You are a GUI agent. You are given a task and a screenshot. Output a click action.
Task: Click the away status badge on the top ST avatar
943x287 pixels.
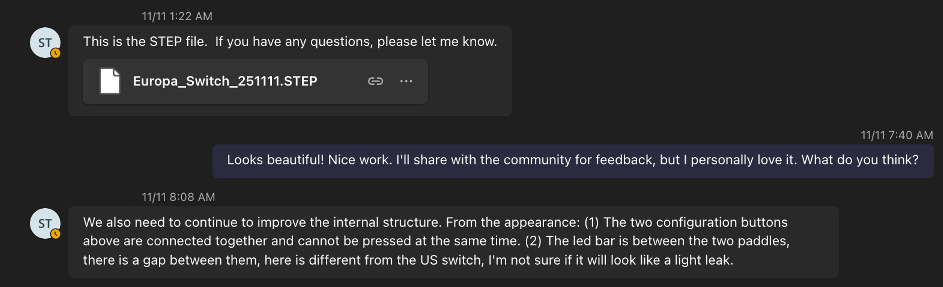[x=55, y=53]
